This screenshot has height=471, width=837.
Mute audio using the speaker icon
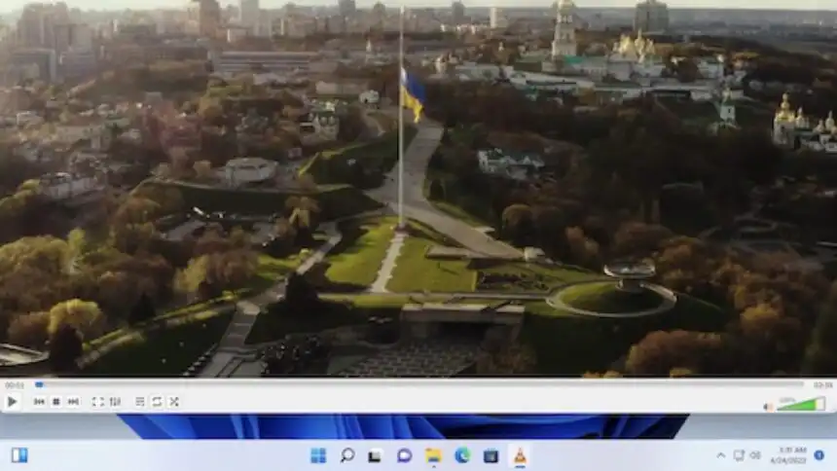(x=768, y=406)
